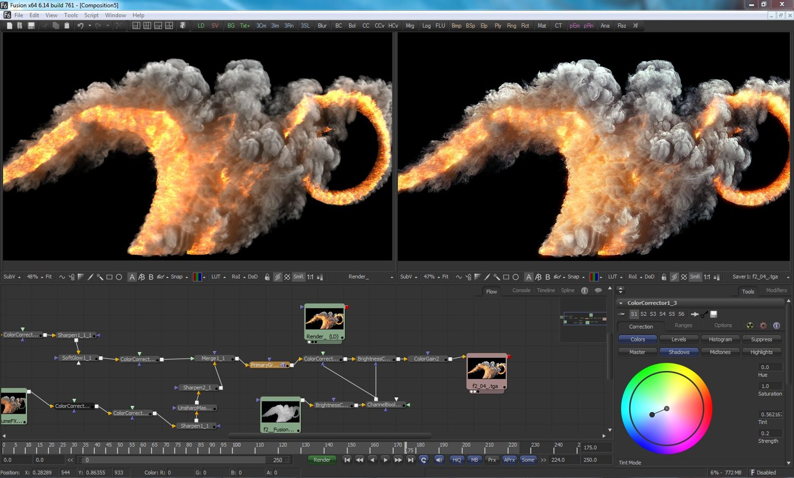794x478 pixels.
Task: Open the Script menu
Action: coord(91,15)
